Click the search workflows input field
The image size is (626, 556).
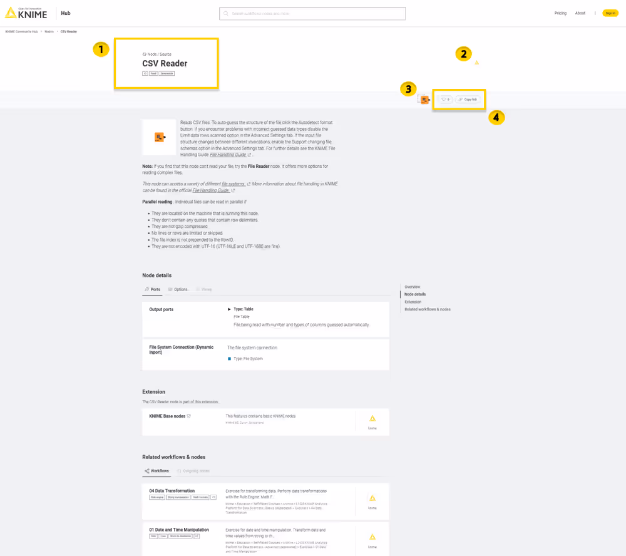[312, 13]
